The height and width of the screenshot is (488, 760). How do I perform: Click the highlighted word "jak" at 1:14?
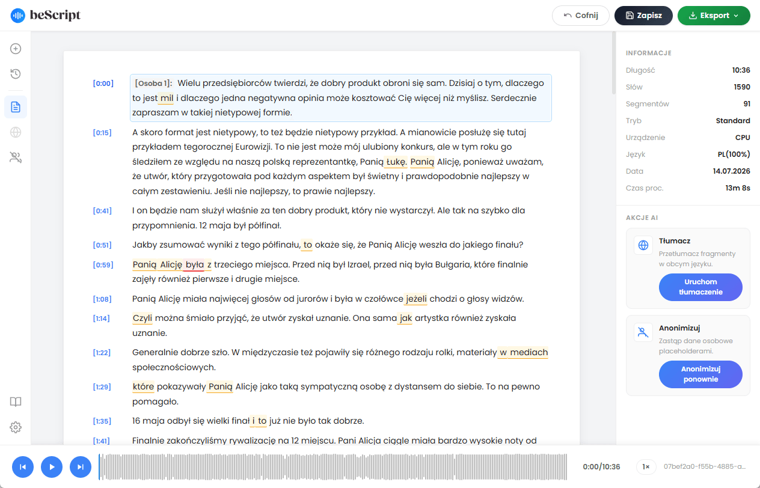[405, 318]
